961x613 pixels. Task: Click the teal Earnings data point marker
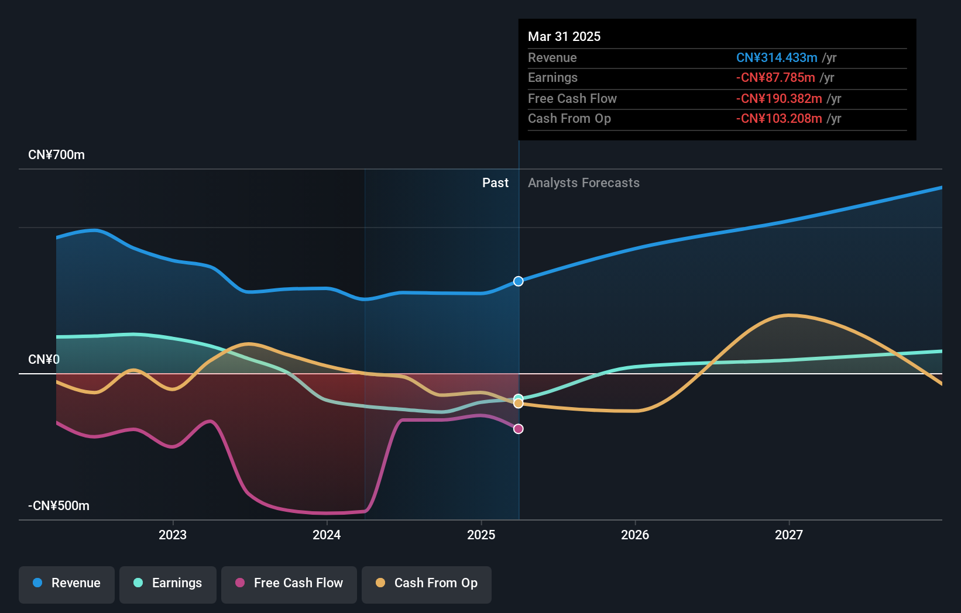[x=519, y=398]
